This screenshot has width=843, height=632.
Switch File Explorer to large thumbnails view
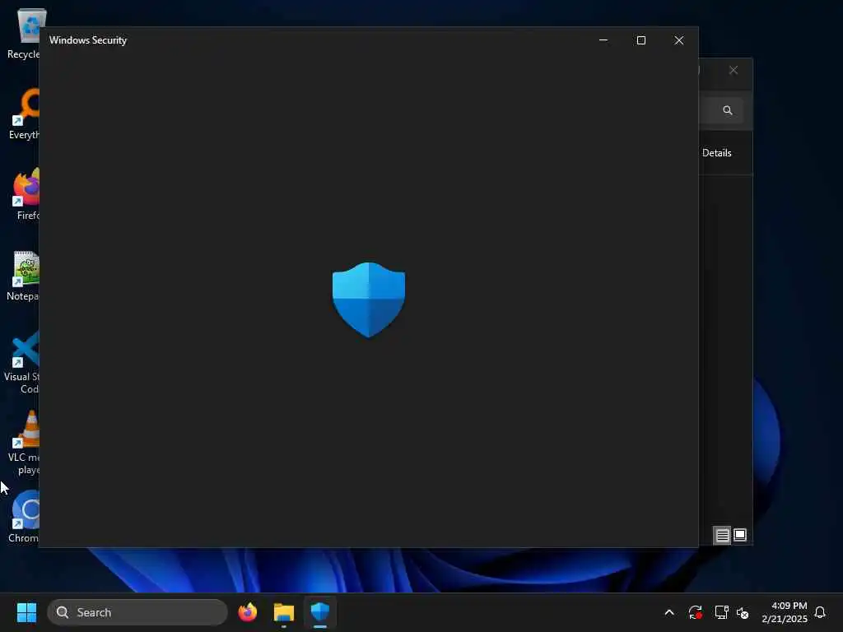740,535
